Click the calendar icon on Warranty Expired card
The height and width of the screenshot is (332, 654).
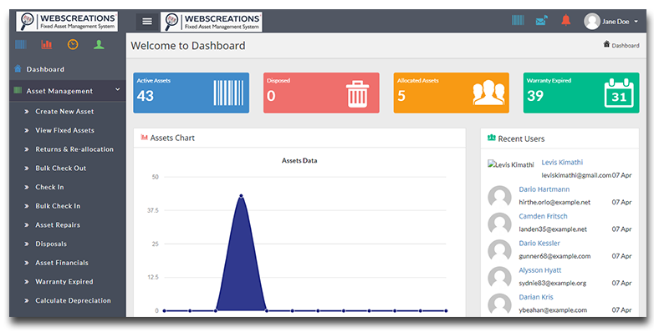[619, 93]
